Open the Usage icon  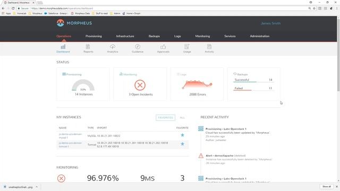coord(186,47)
